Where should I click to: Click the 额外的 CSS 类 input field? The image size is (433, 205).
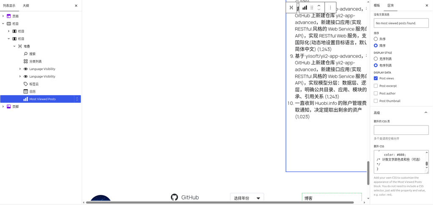(401, 130)
